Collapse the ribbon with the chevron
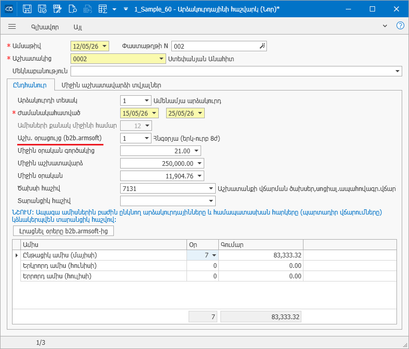 point(385,26)
